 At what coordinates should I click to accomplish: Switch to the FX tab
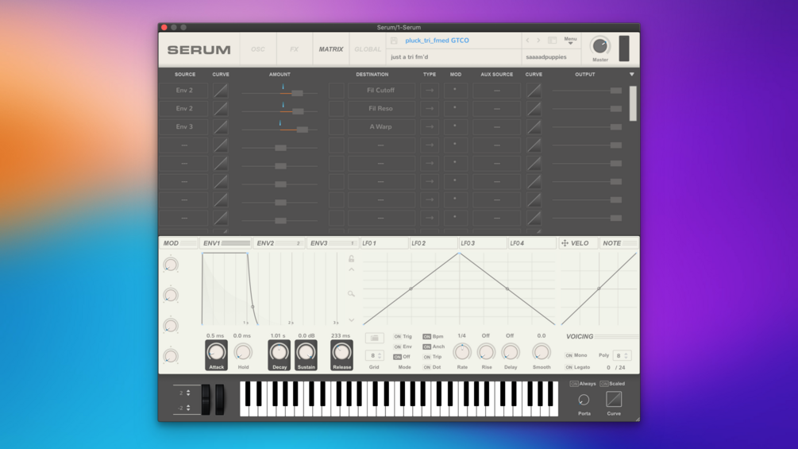(294, 49)
